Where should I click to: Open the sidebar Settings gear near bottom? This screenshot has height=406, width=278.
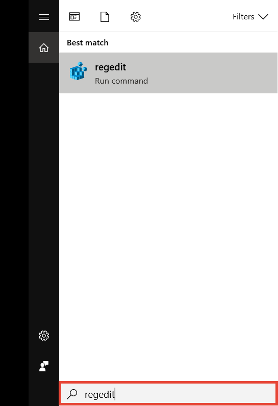pos(44,336)
